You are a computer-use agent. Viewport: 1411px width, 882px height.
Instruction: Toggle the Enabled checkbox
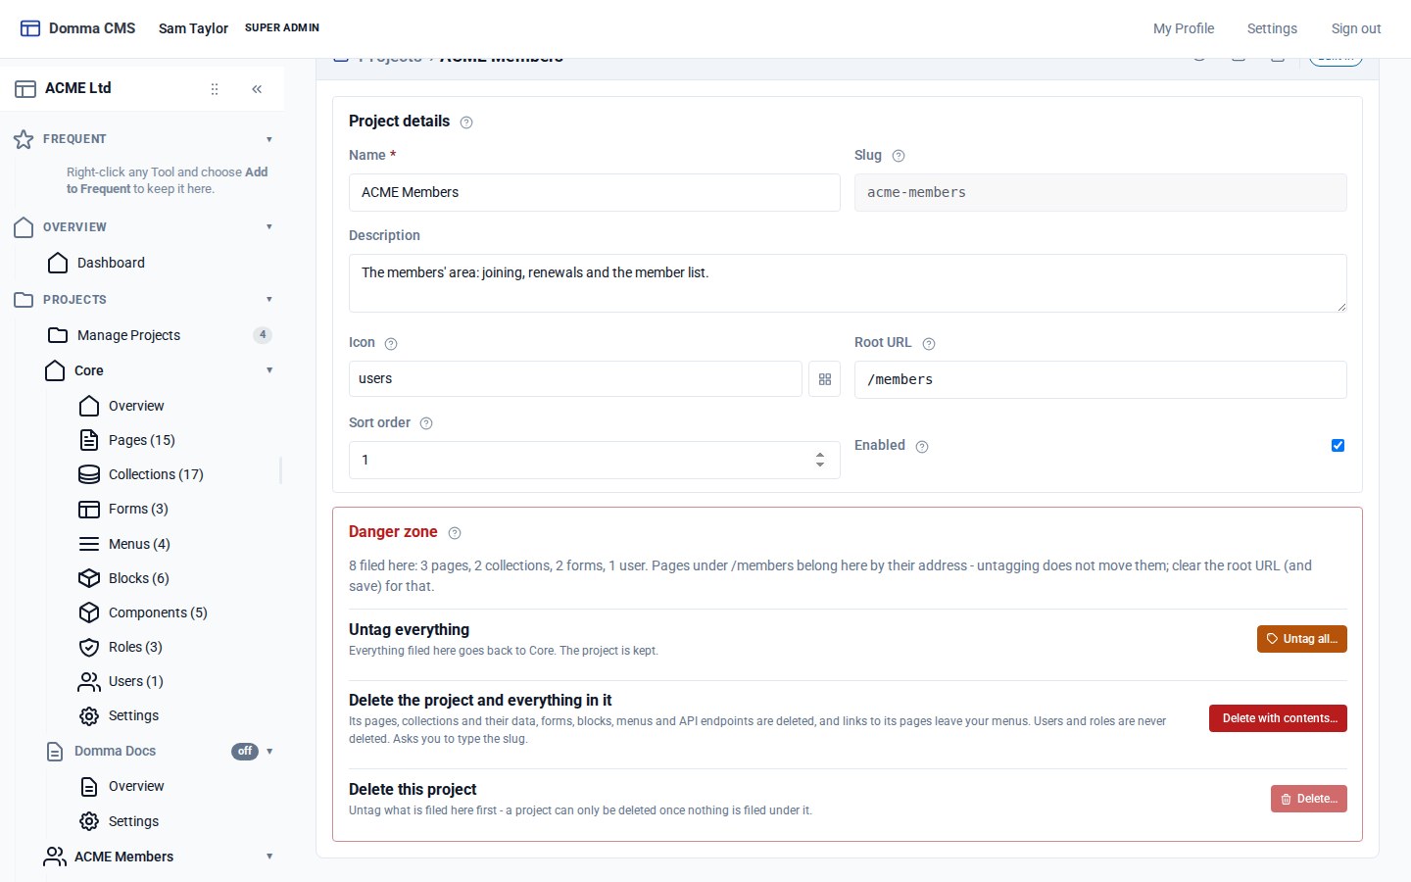pos(1338,446)
